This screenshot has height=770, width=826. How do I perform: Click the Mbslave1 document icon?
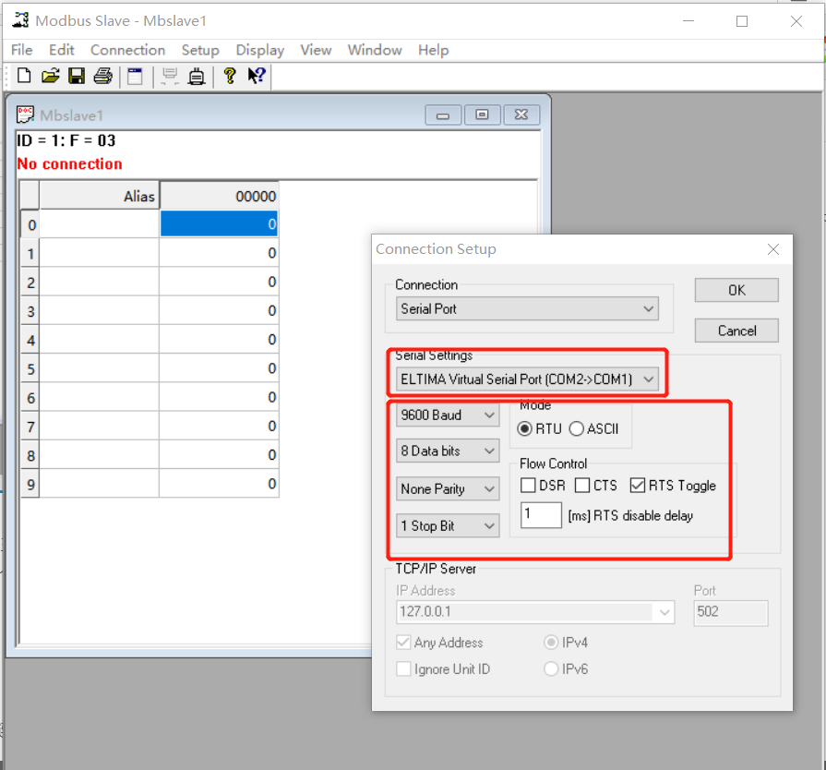point(25,114)
